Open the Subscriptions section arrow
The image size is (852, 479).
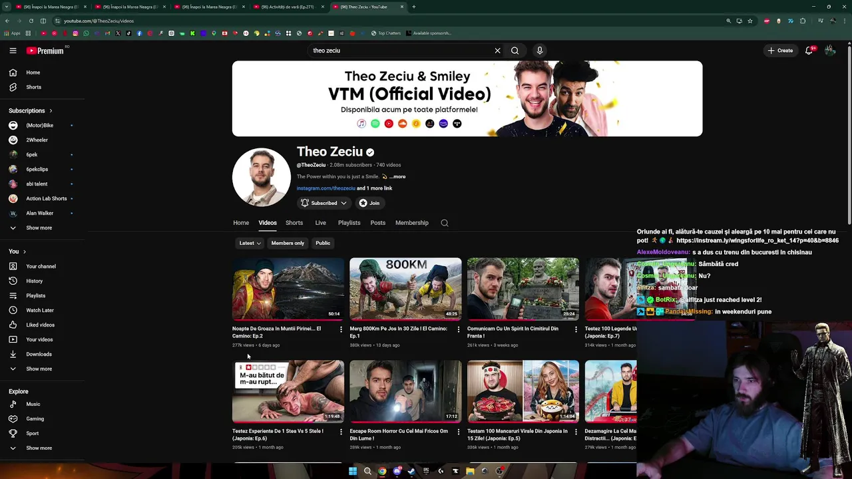click(x=51, y=110)
